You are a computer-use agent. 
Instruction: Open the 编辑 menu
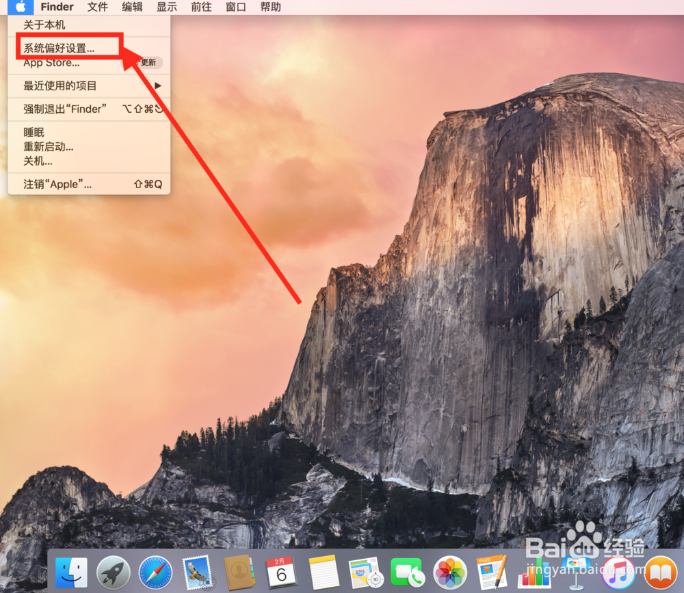tap(132, 7)
